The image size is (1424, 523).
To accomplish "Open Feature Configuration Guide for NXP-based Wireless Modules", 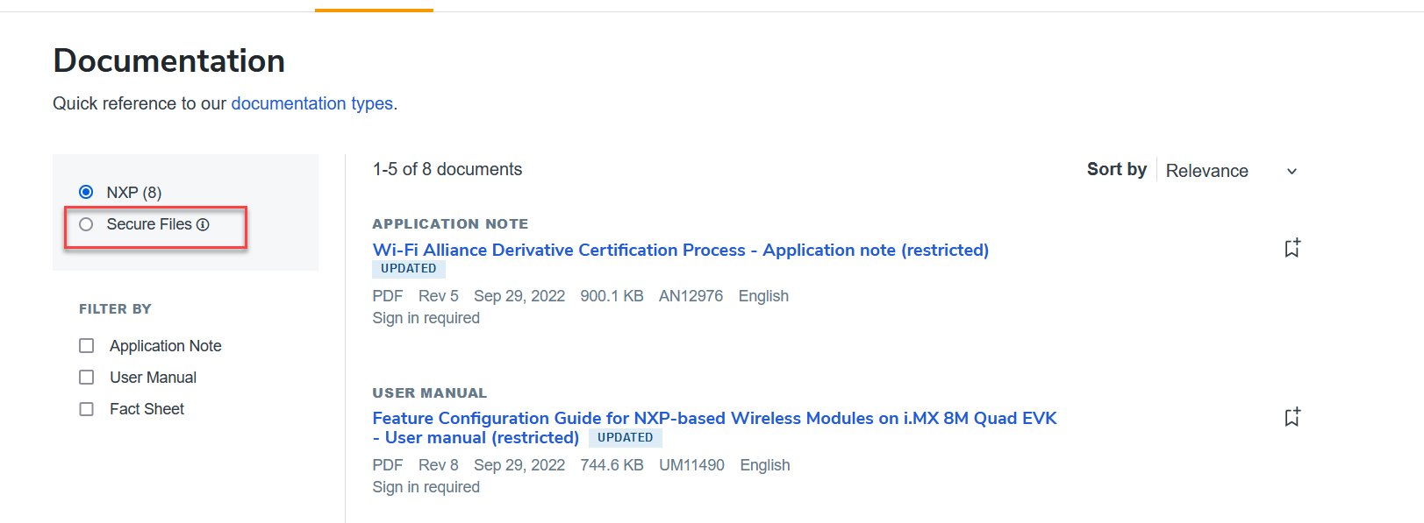I will 714,418.
